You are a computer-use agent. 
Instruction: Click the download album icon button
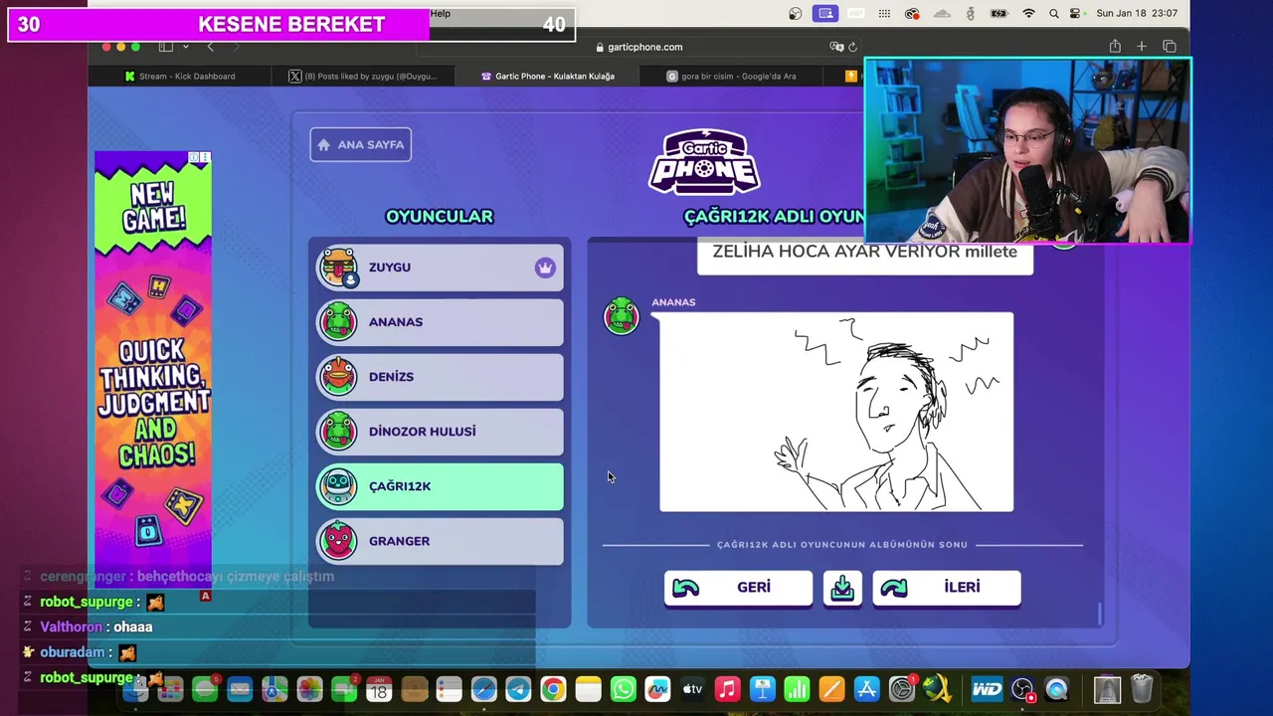842,588
